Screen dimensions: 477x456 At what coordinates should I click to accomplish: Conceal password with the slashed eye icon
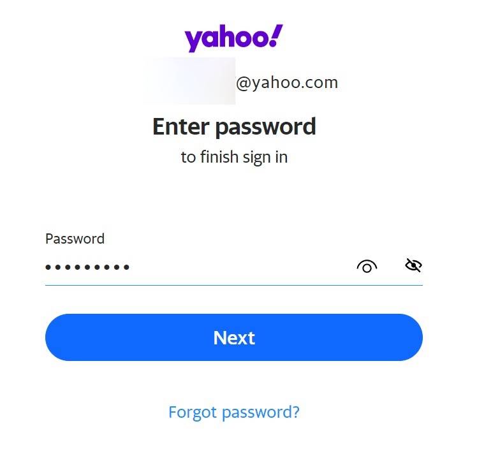(x=413, y=265)
